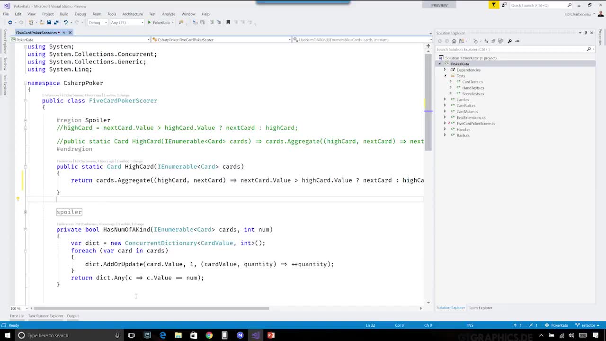Click the PokerKata repository in status bar
The image size is (606, 341).
click(556, 325)
